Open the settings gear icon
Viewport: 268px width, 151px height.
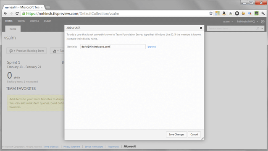tap(263, 21)
